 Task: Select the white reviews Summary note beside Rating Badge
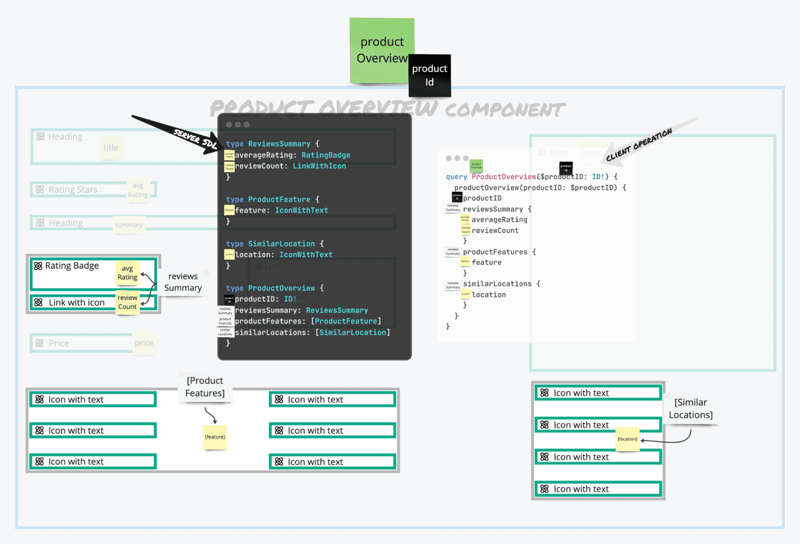click(183, 282)
